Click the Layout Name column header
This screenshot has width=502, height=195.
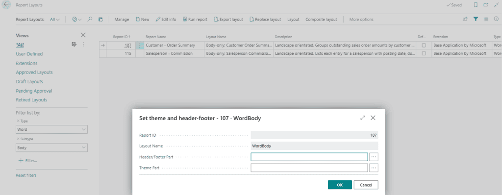216,37
